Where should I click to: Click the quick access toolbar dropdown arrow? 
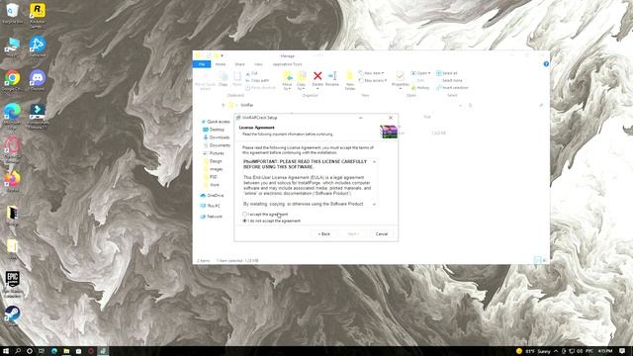pyautogui.click(x=222, y=55)
